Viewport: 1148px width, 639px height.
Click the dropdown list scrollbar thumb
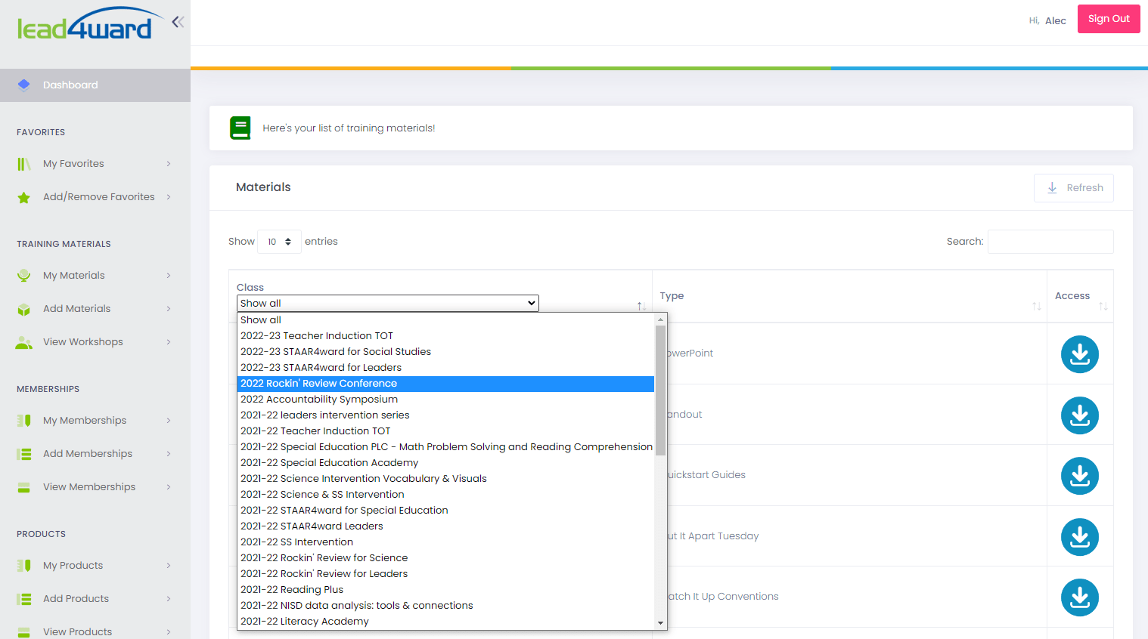660,390
